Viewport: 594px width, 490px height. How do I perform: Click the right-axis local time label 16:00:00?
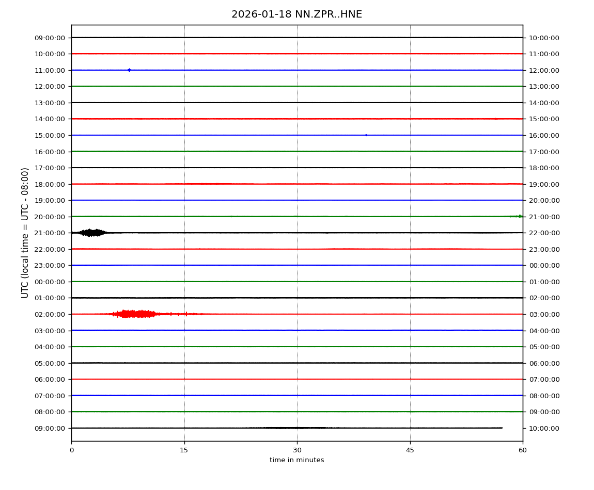tap(544, 135)
